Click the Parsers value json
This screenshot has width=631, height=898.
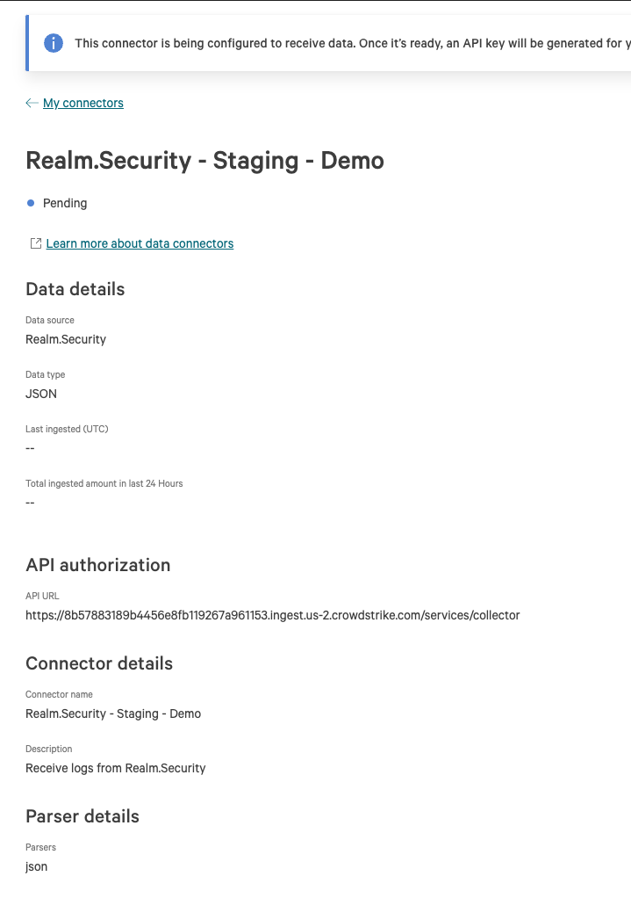[x=37, y=866]
